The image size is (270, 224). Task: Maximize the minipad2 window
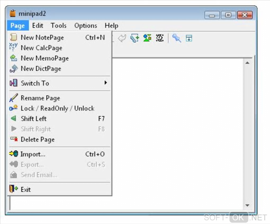pyautogui.click(x=228, y=15)
